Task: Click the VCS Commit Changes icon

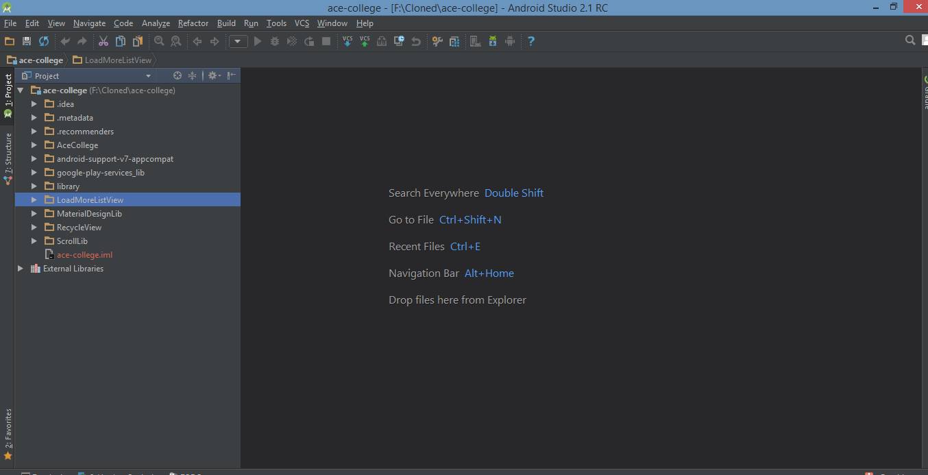Action: [x=365, y=41]
